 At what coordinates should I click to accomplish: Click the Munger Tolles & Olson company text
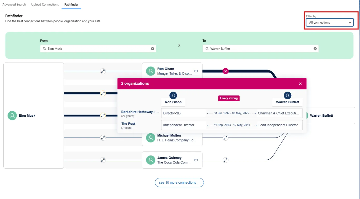[175, 73]
